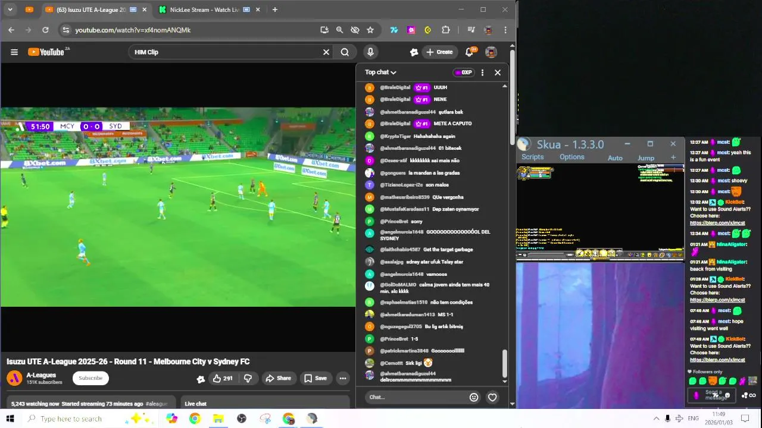Dislike the video with thumbs down
This screenshot has height=428, width=762.
point(248,378)
